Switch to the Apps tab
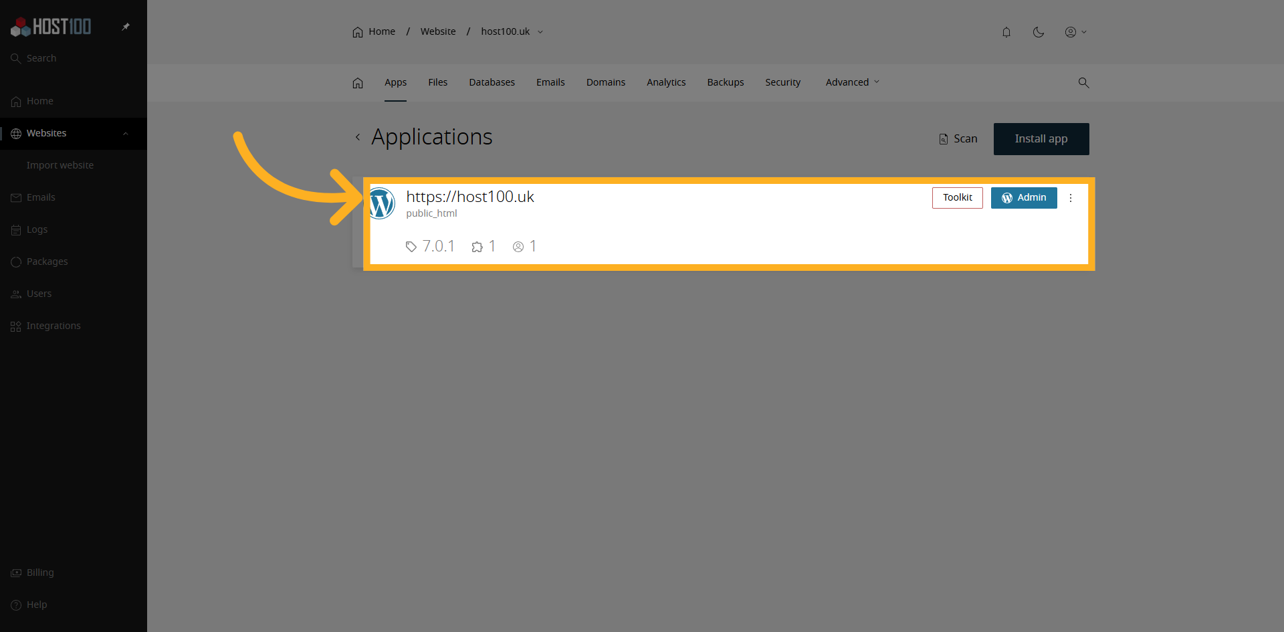The image size is (1284, 632). 395,82
